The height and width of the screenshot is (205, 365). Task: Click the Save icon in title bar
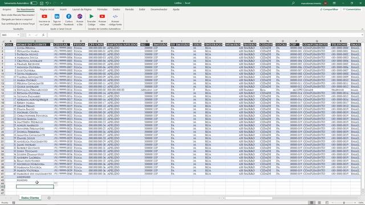pyautogui.click(x=42, y=3)
